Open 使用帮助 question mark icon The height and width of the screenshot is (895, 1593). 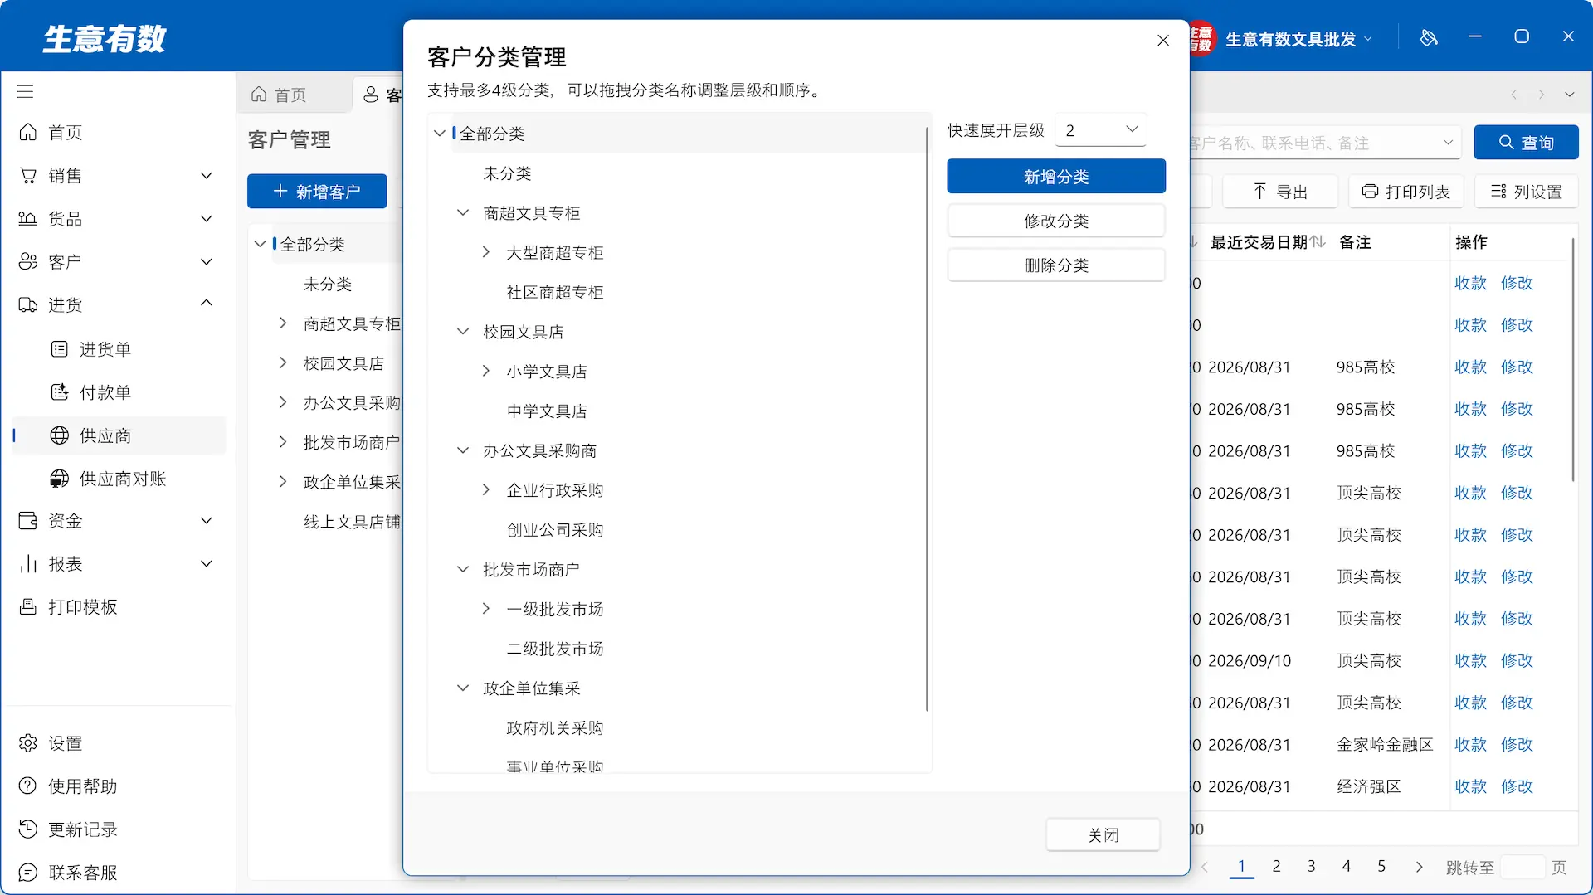point(28,786)
